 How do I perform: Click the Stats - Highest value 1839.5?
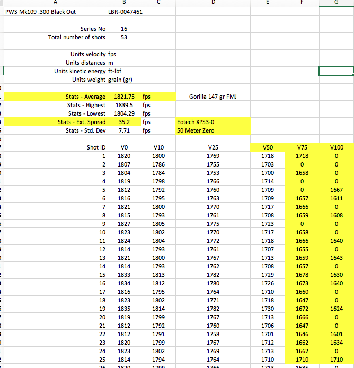pos(123,105)
